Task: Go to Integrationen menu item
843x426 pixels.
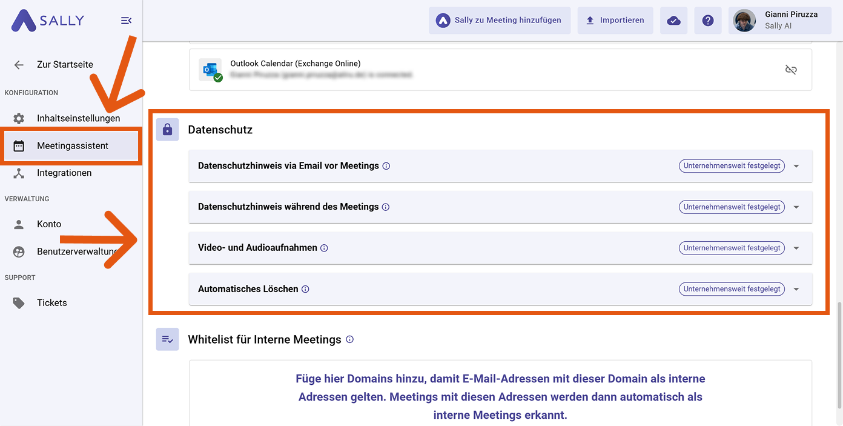Action: [x=64, y=173]
